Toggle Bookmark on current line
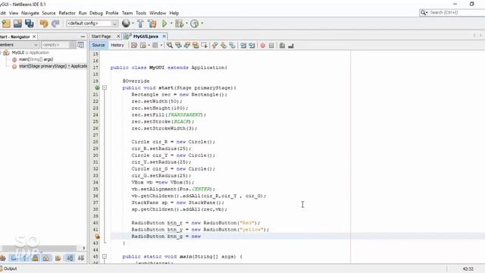The width and height of the screenshot is (485, 273). [232, 45]
